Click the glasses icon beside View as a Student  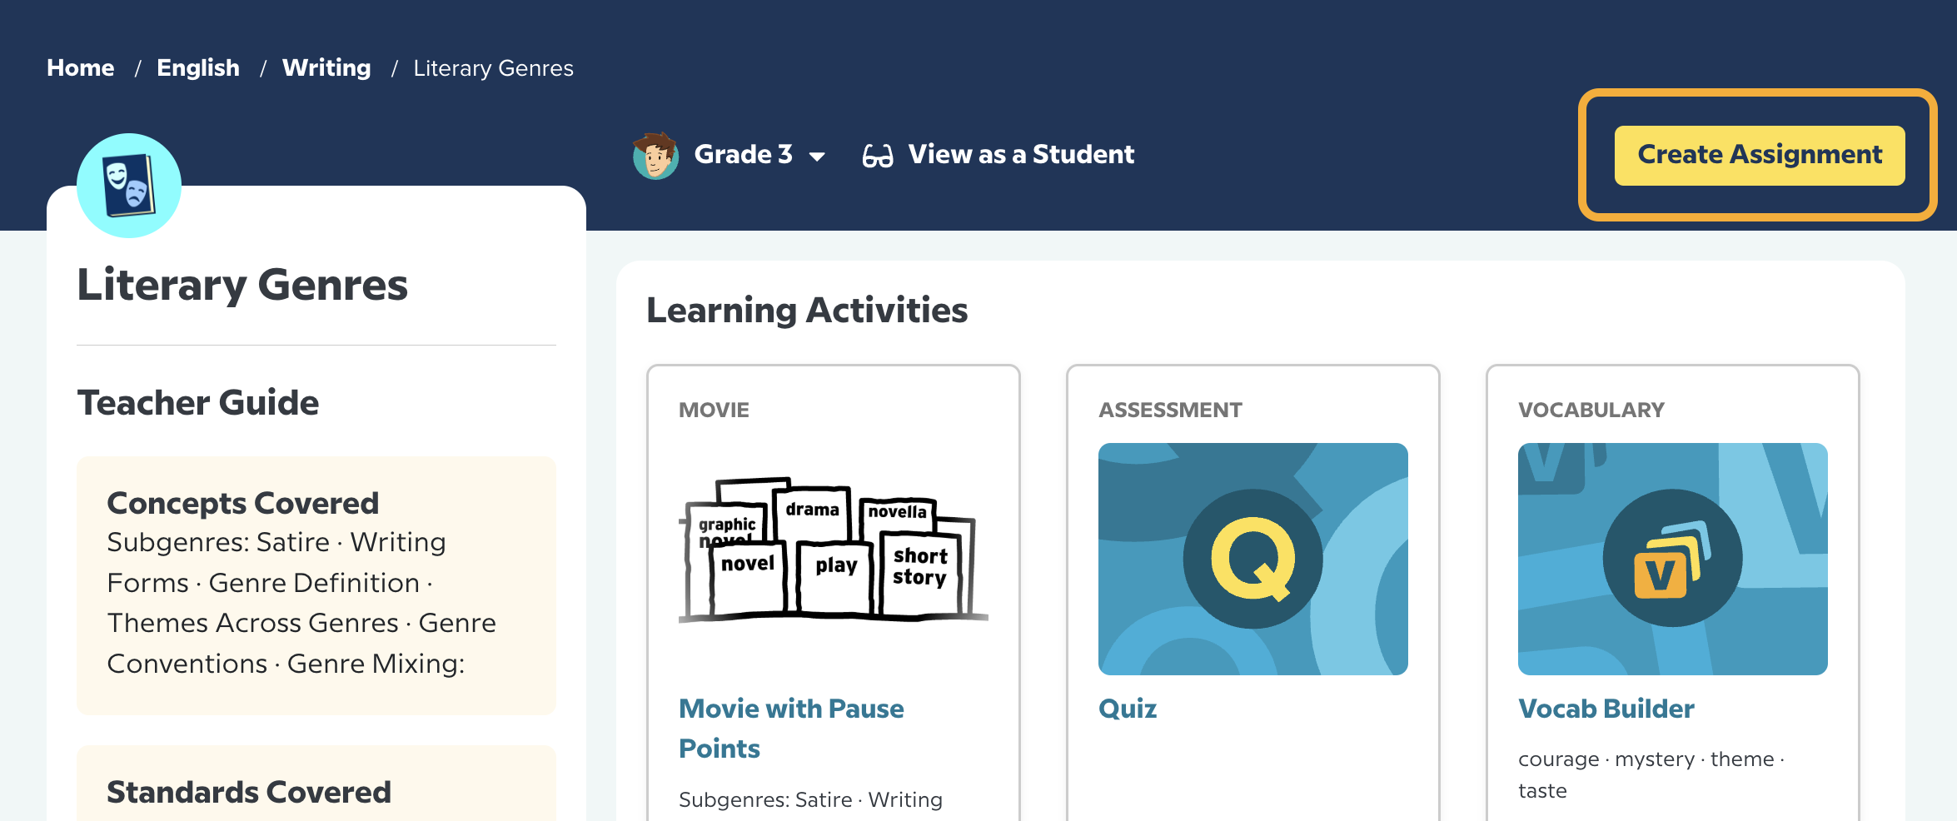click(876, 154)
